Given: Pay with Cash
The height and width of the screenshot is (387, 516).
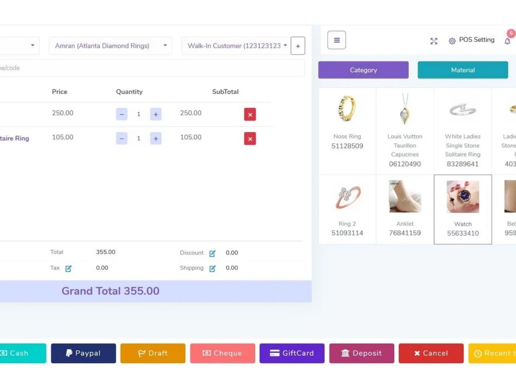Looking at the screenshot, I should pyautogui.click(x=23, y=353).
